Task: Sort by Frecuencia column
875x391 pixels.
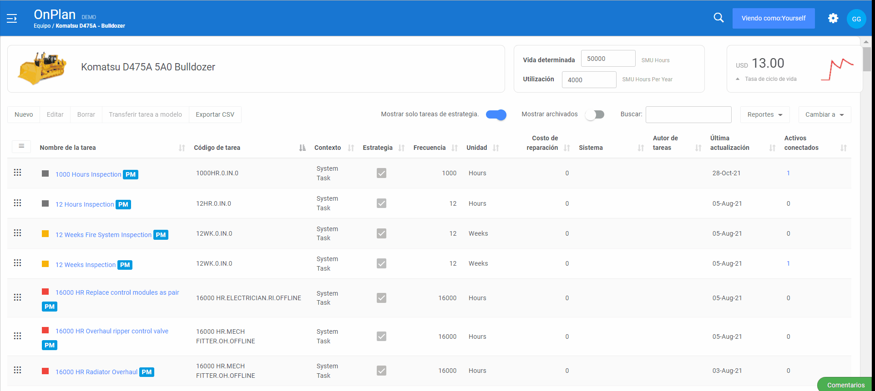Action: [x=455, y=148]
